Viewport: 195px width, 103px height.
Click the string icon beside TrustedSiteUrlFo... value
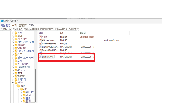coord(40,50)
